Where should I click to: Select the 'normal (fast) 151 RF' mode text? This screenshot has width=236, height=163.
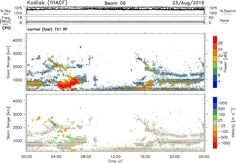[x=47, y=29]
